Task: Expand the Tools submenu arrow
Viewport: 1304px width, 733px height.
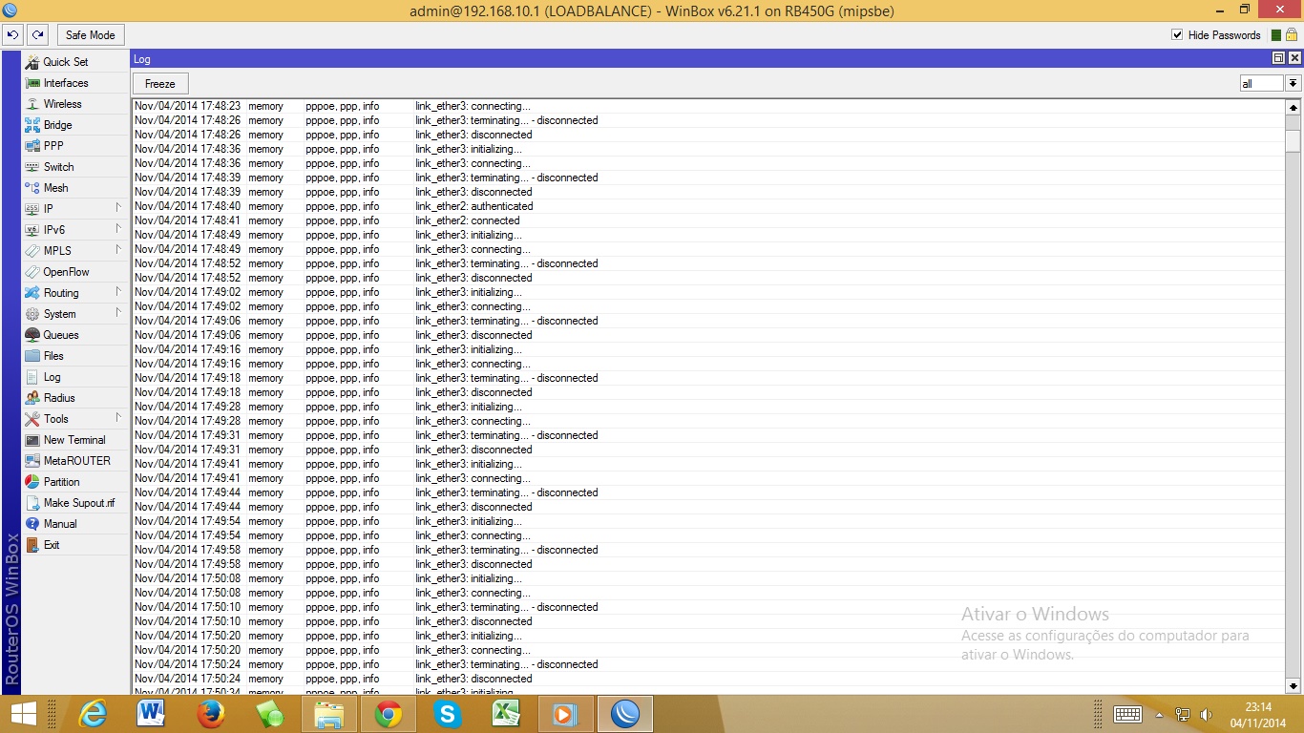Action: (x=119, y=417)
